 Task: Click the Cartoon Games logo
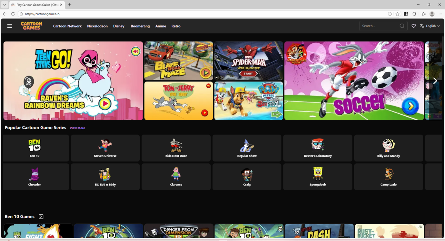click(31, 26)
